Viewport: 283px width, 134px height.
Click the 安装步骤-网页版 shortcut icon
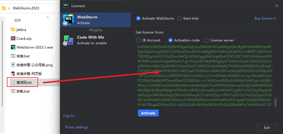(x=13, y=74)
